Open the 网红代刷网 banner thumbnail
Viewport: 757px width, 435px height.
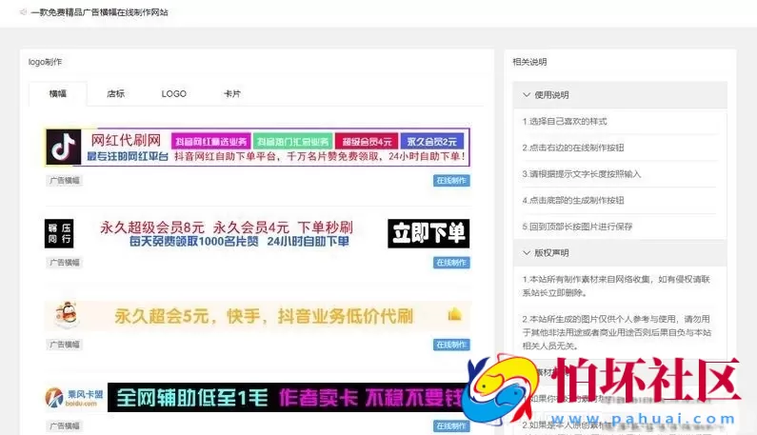click(257, 147)
